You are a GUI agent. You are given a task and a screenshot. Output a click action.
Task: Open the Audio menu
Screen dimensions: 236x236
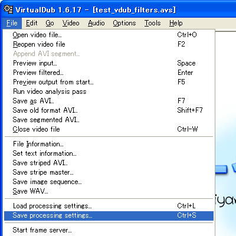coord(96,23)
